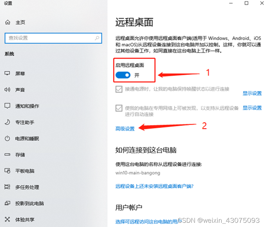
Task: Click the search magnifier in 查找设置 box
Action: (97, 38)
